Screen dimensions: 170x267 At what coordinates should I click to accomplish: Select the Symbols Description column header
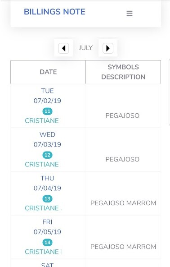click(x=123, y=72)
